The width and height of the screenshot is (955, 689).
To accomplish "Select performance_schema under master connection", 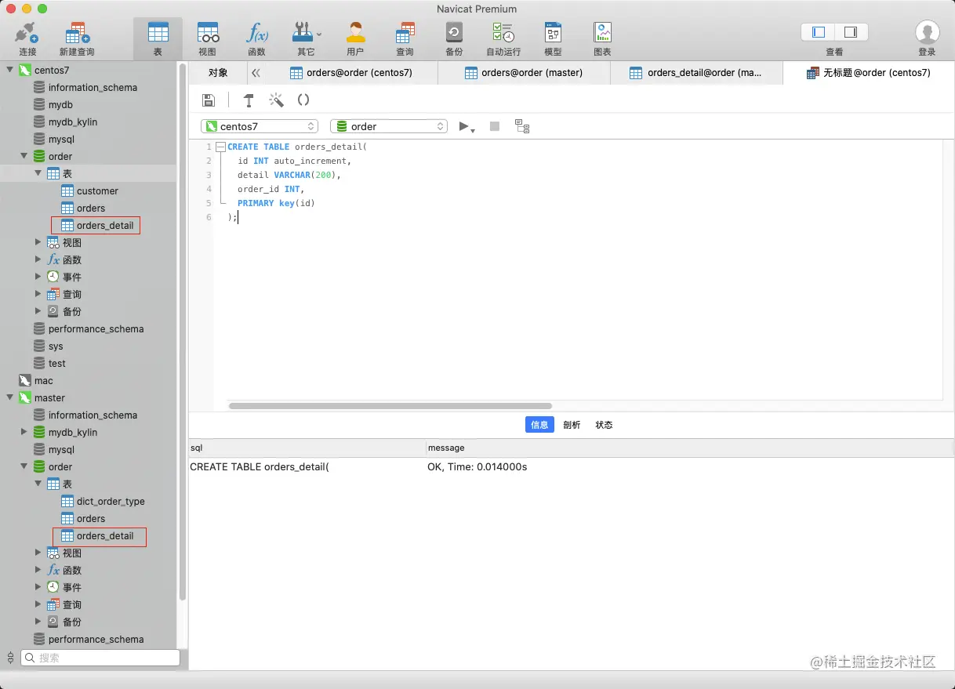I will point(96,639).
